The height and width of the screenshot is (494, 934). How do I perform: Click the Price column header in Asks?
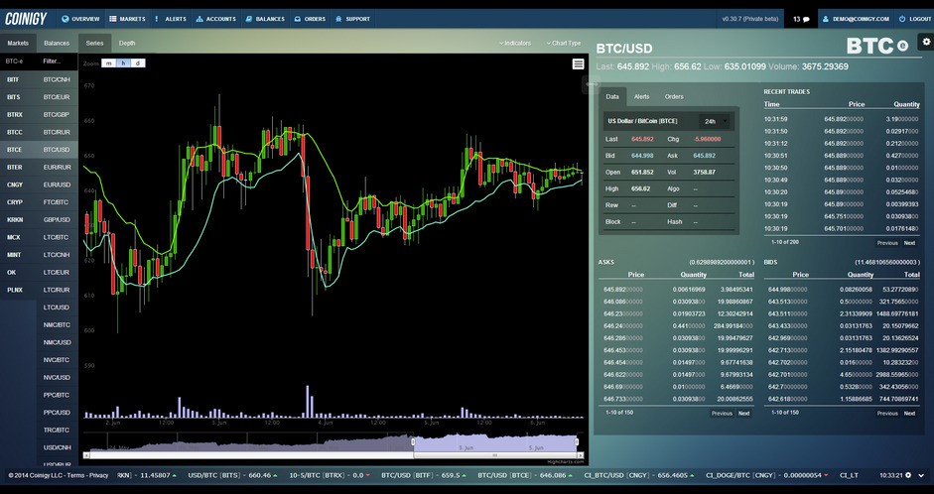click(x=635, y=275)
